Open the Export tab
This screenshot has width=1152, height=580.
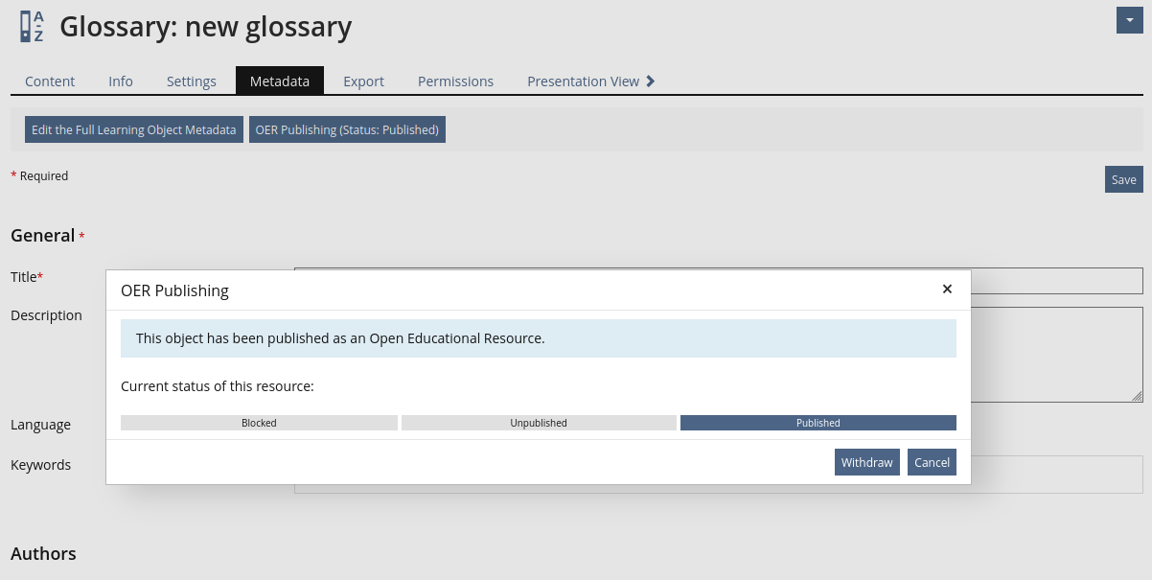pos(363,81)
